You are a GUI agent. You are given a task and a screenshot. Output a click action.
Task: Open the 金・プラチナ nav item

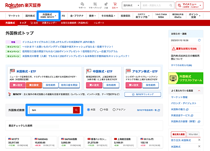click(x=77, y=16)
